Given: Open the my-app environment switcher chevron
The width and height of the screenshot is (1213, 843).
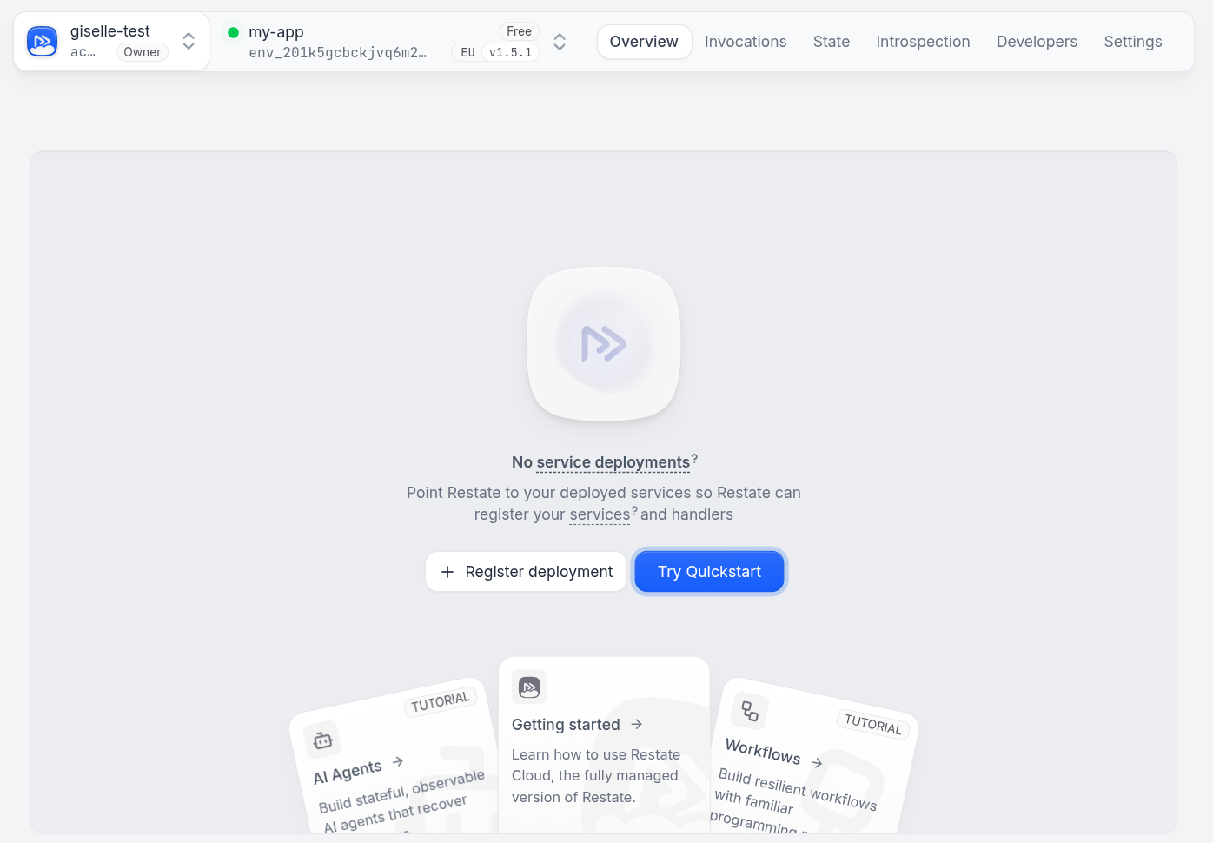Looking at the screenshot, I should tap(560, 41).
